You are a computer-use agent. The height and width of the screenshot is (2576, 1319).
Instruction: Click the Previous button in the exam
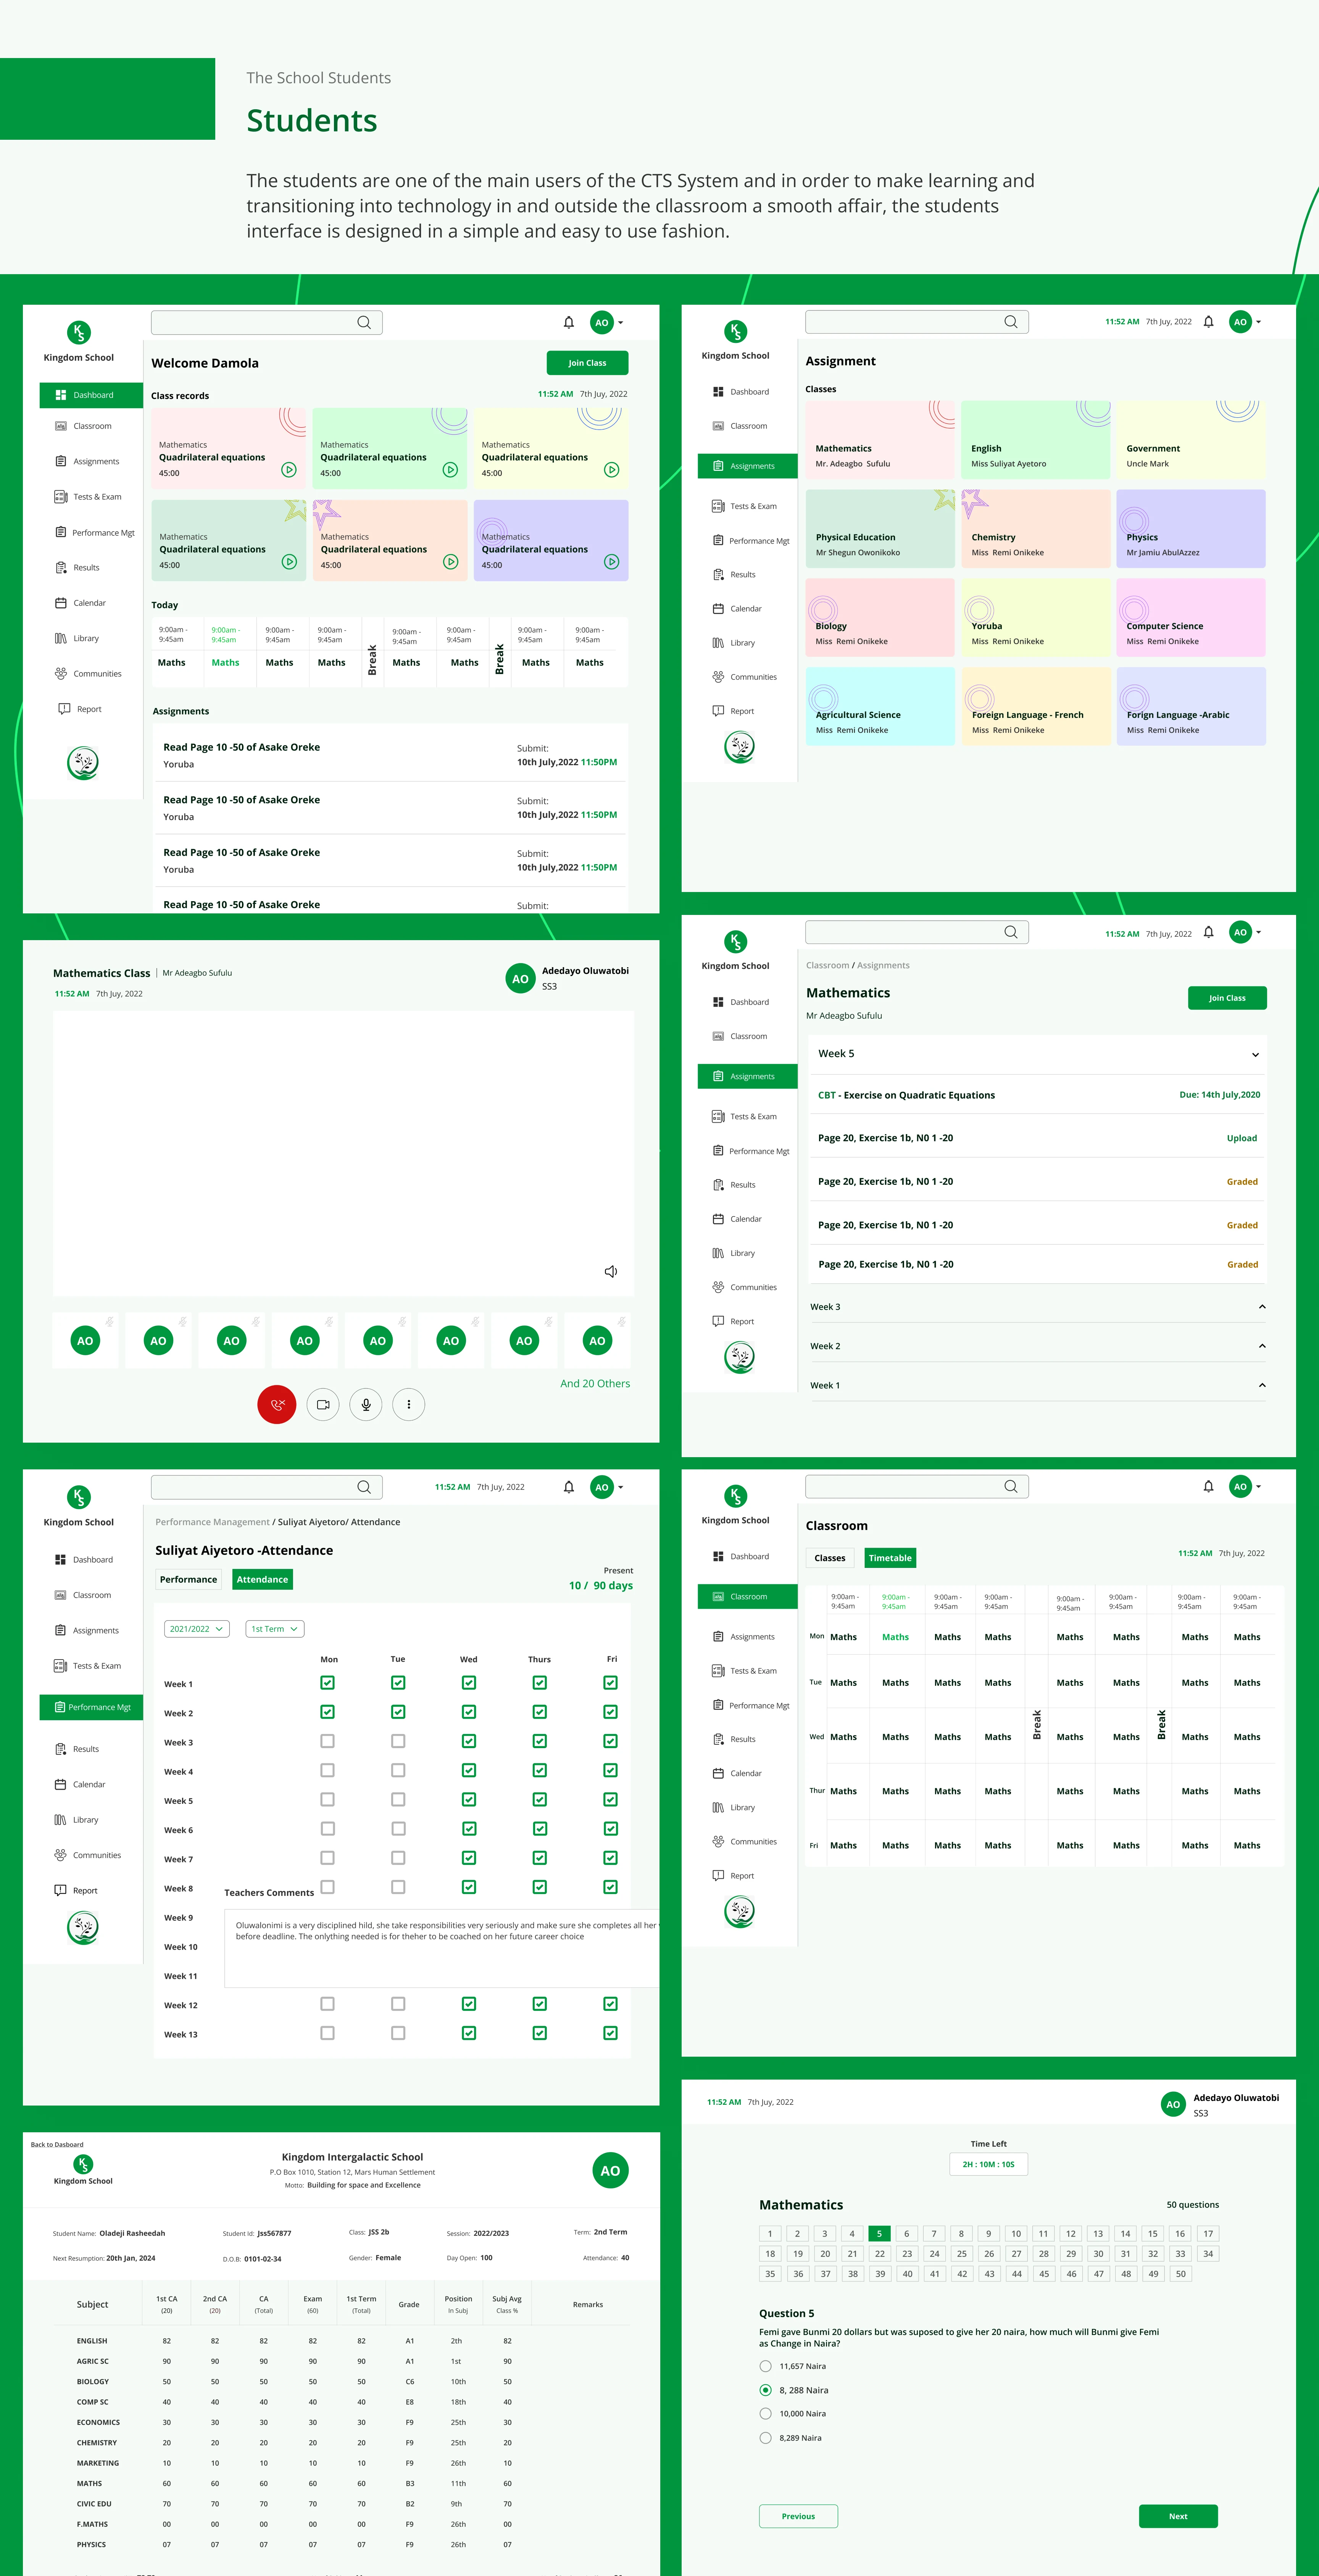click(798, 2516)
